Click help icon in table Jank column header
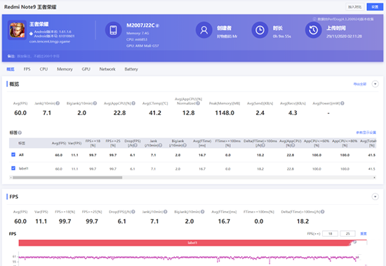Screen dimensions: 386x266 click(160, 145)
